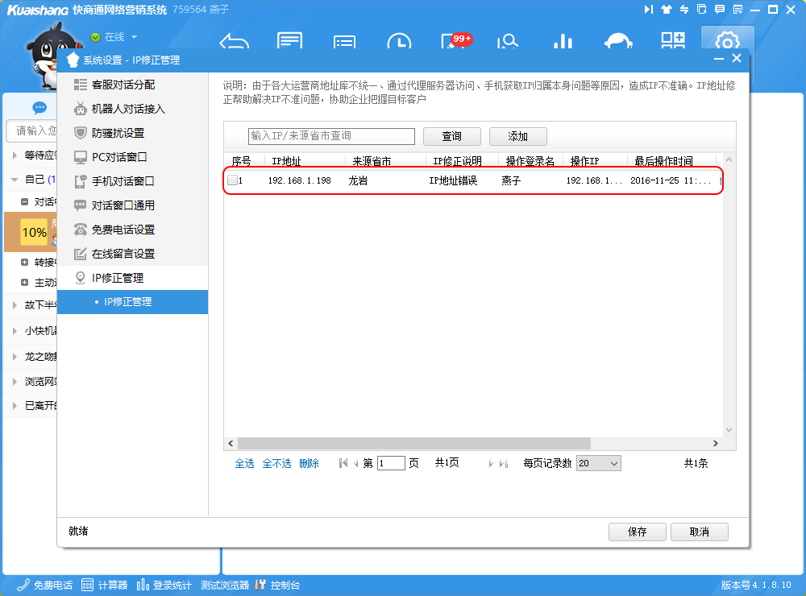Screen dimensions: 806x596
Task: Click the 免费电话 phone icon in status bar
Action: [23, 585]
